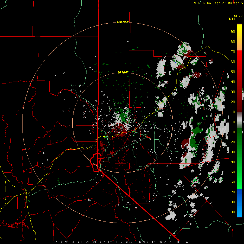Click the -90 value on the velocity scale
The width and height of the screenshot is (244, 244).
point(232,212)
